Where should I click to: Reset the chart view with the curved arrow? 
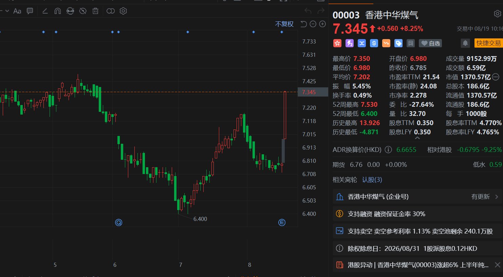click(x=304, y=24)
